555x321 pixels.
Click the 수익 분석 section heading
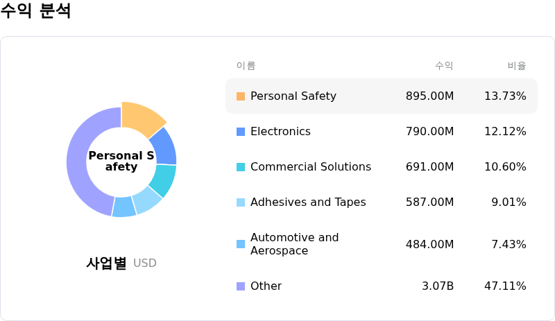(x=36, y=11)
